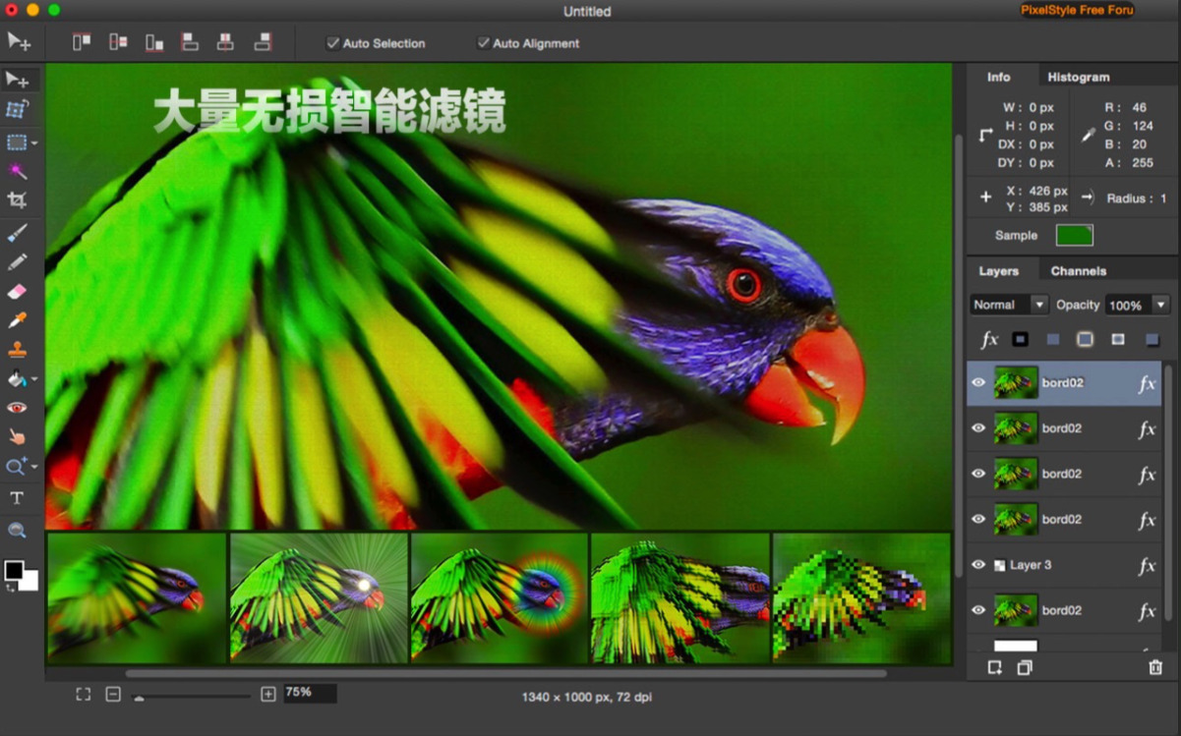This screenshot has height=736, width=1181.
Task: Pick the Eyedropper tool in toolbar
Action: 18,320
